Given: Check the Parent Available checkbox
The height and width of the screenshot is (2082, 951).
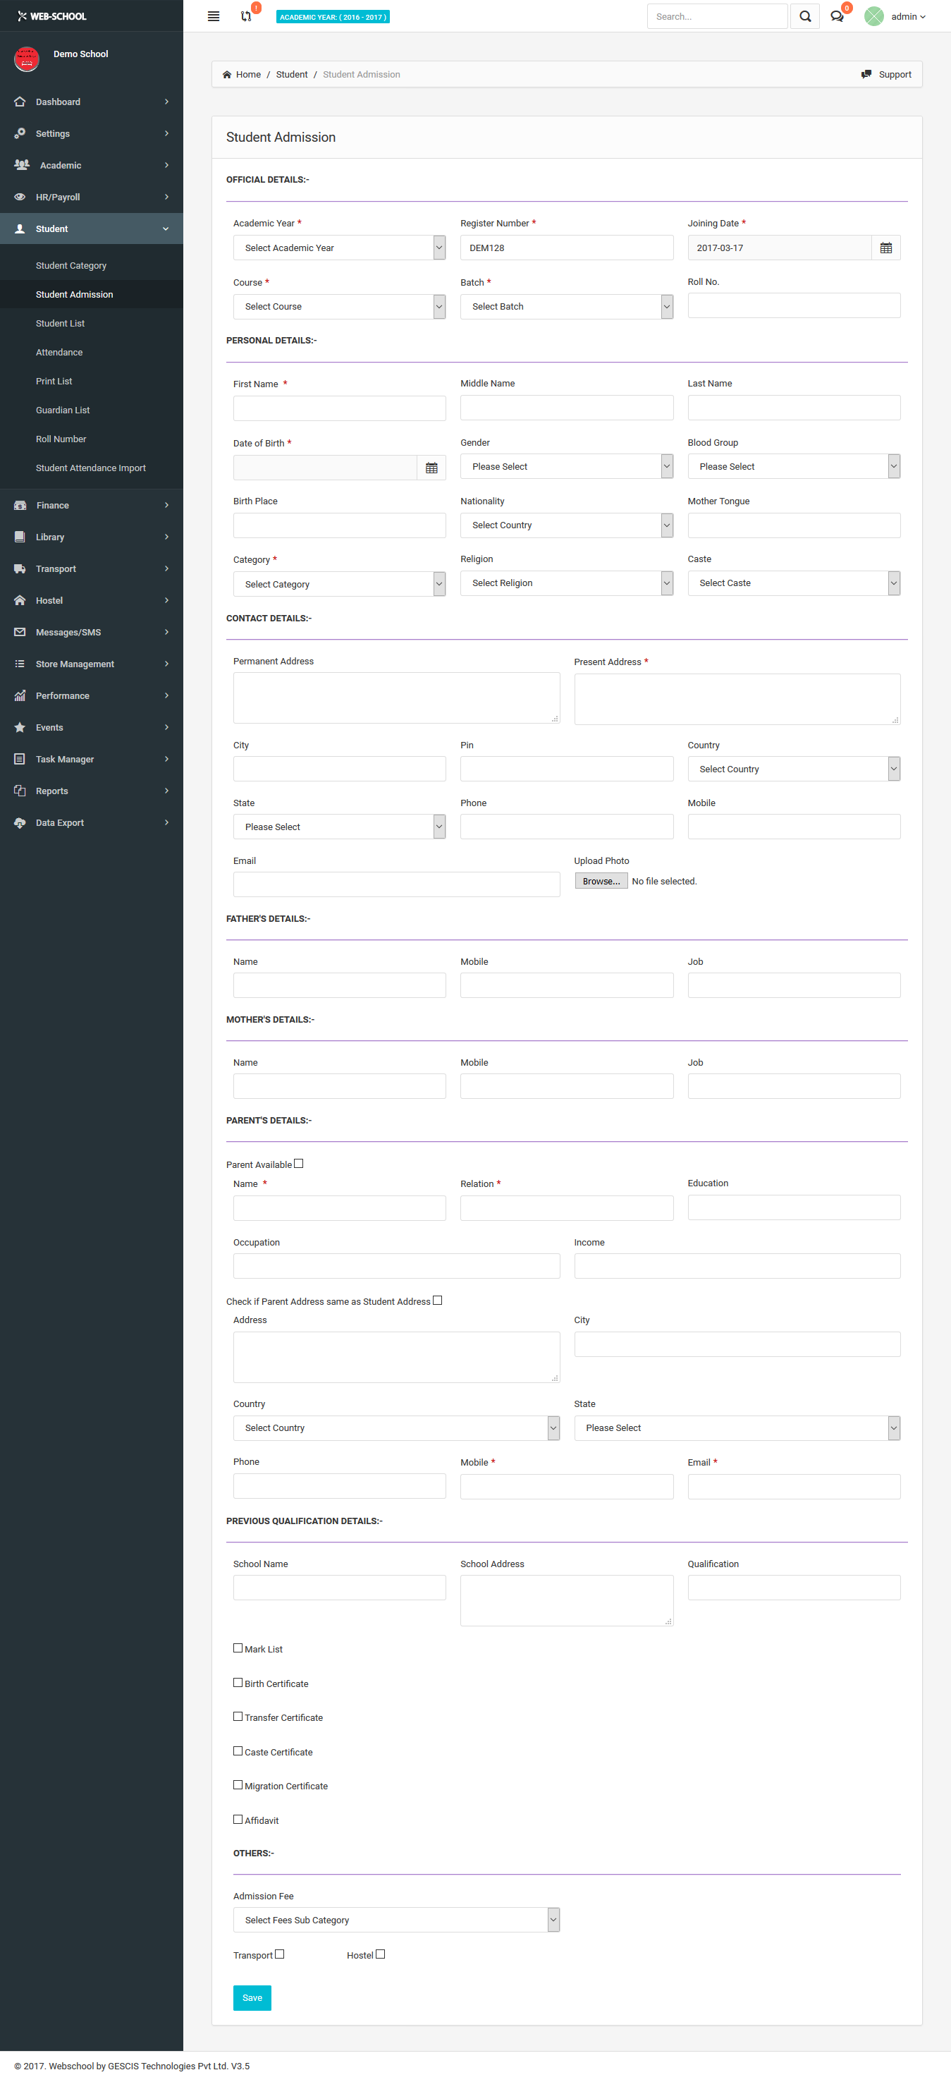Looking at the screenshot, I should [x=299, y=1164].
